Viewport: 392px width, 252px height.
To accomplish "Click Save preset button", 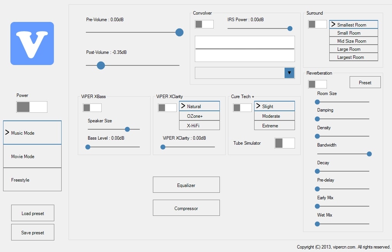I will pos(32,232).
